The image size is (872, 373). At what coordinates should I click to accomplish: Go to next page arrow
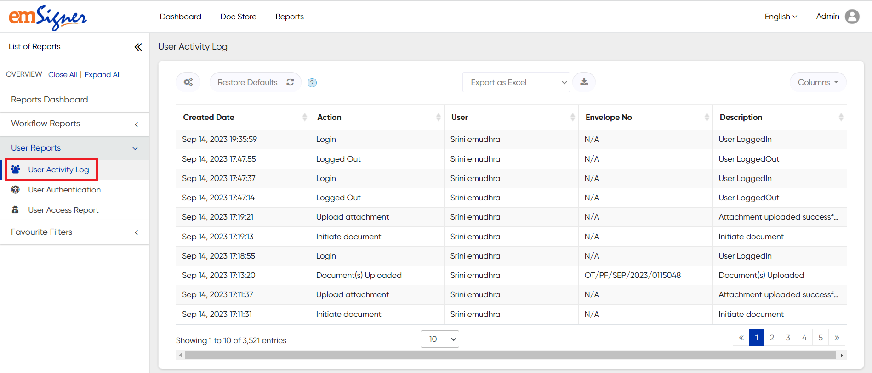837,338
